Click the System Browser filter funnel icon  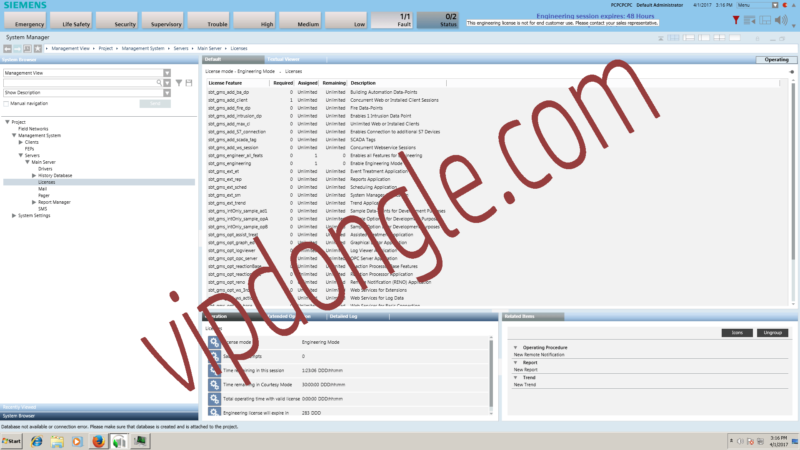point(179,83)
